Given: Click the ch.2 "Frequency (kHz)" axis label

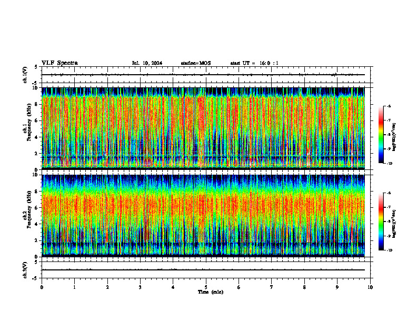Looking at the screenshot, I should [29, 209].
